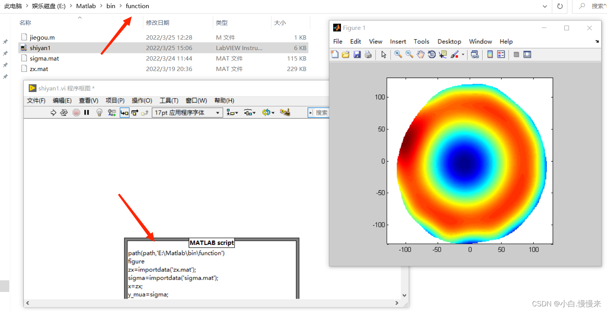This screenshot has height=311, width=607.
Task: Open the Tools menu in Figure 1
Action: 421,42
